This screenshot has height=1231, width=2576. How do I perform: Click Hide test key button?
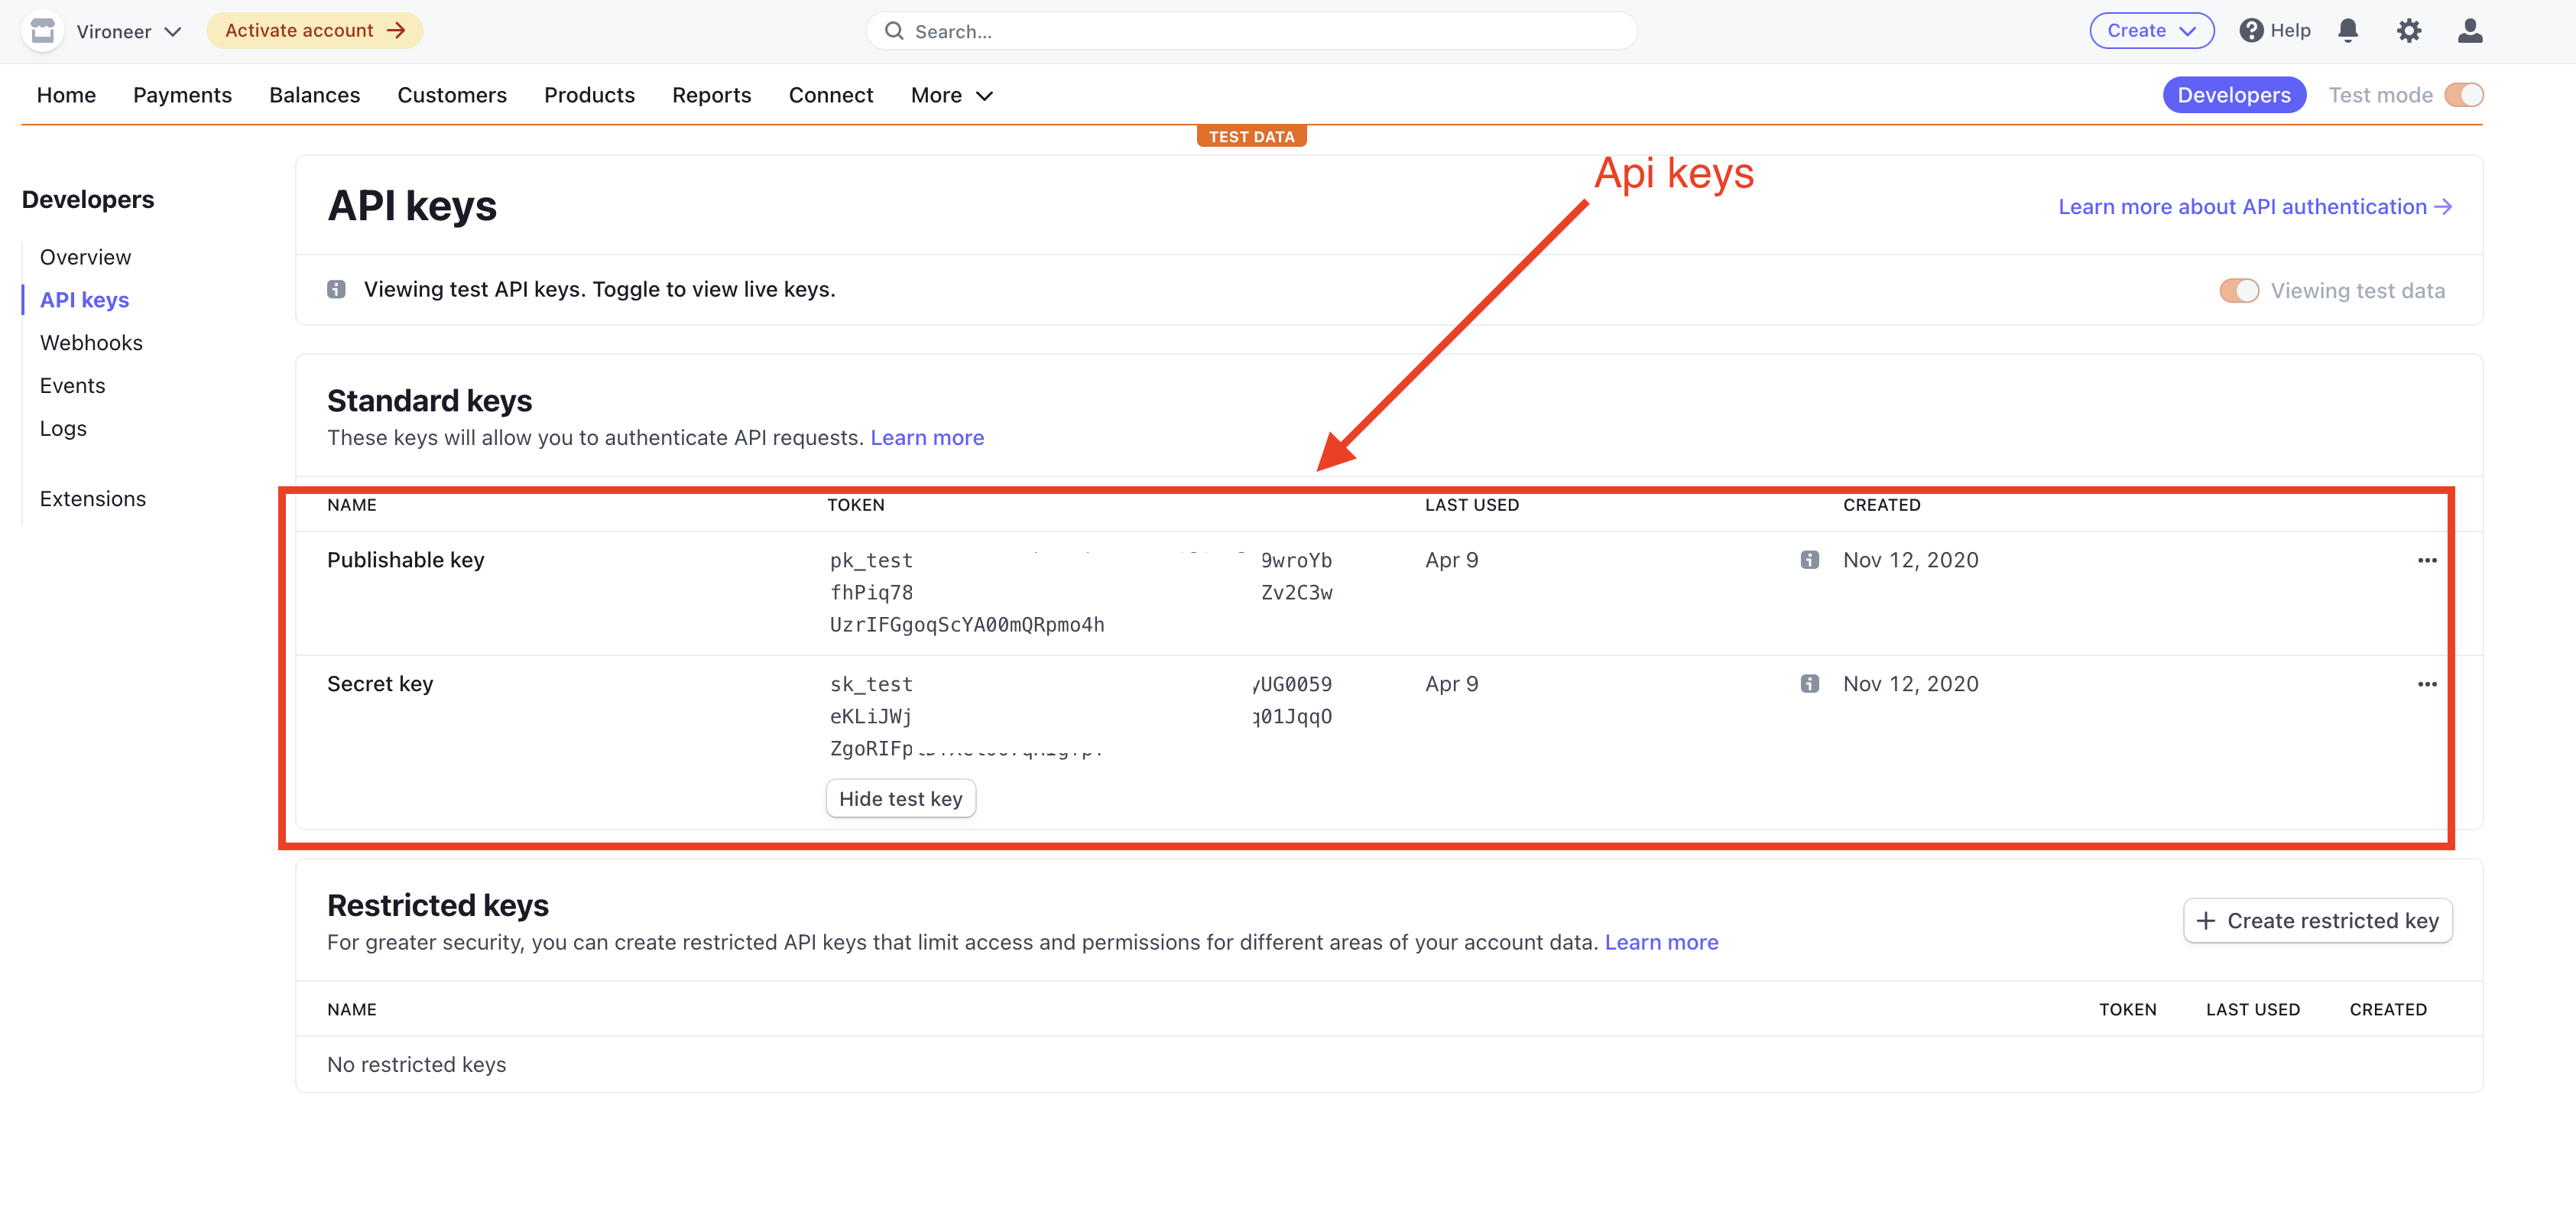900,799
